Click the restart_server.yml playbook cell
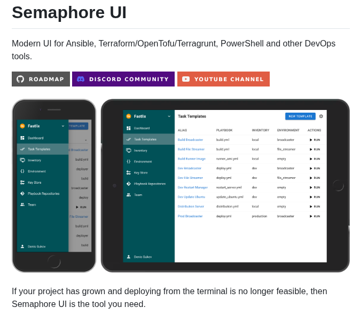This screenshot has width=360, height=315. 229,187
